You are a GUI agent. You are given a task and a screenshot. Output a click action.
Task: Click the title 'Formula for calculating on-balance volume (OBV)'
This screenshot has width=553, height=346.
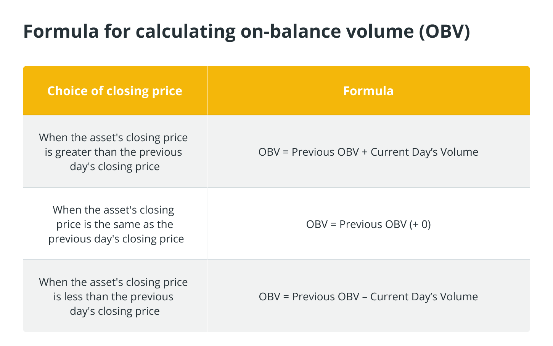247,32
